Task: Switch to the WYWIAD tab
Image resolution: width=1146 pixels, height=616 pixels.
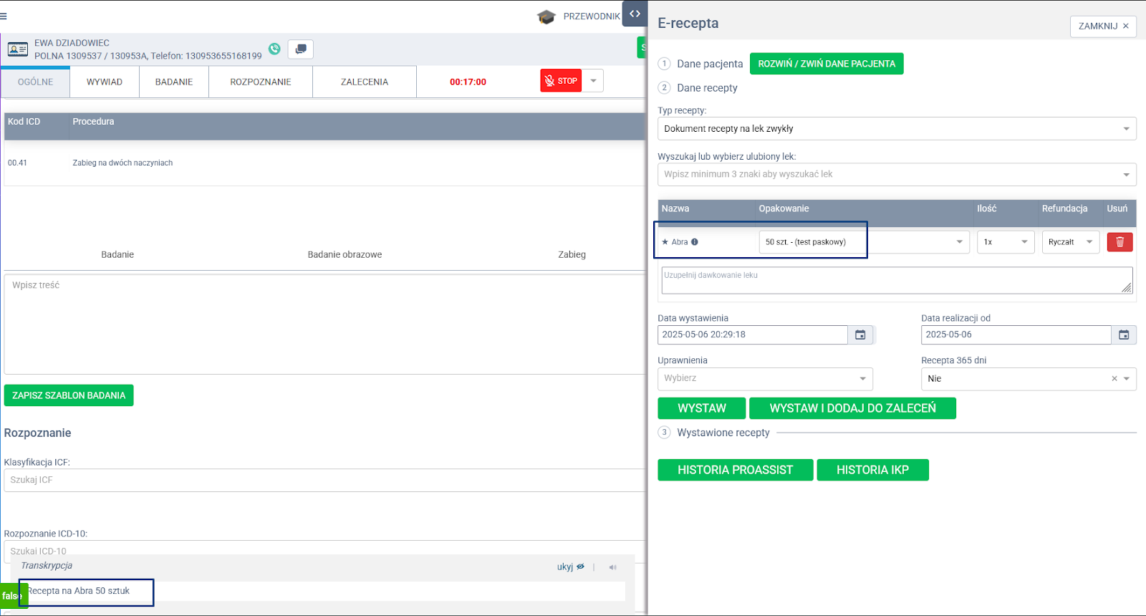Action: click(105, 82)
